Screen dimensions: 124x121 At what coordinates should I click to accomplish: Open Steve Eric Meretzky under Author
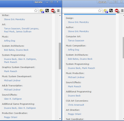point(78,31)
